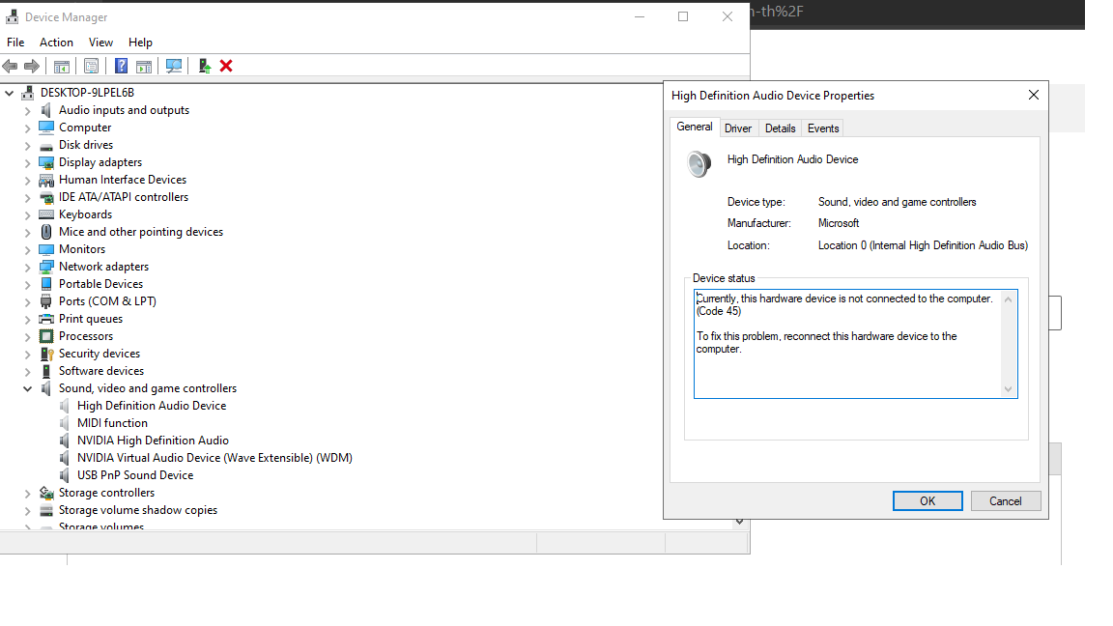Click the device tree scroll-down arrow
This screenshot has height=626, width=1113.
tap(740, 522)
